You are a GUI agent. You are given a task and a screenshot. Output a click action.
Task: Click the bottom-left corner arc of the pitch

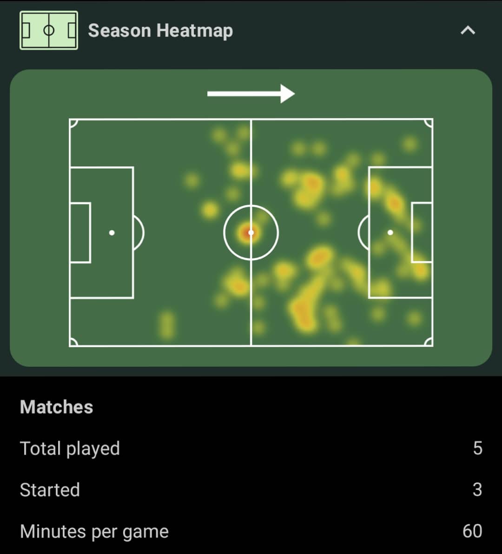point(74,342)
